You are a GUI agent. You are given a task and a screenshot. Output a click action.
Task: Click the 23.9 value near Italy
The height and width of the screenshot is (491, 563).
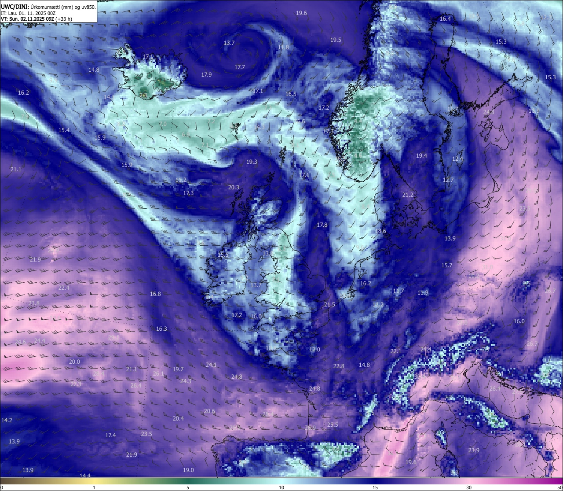[474, 450]
